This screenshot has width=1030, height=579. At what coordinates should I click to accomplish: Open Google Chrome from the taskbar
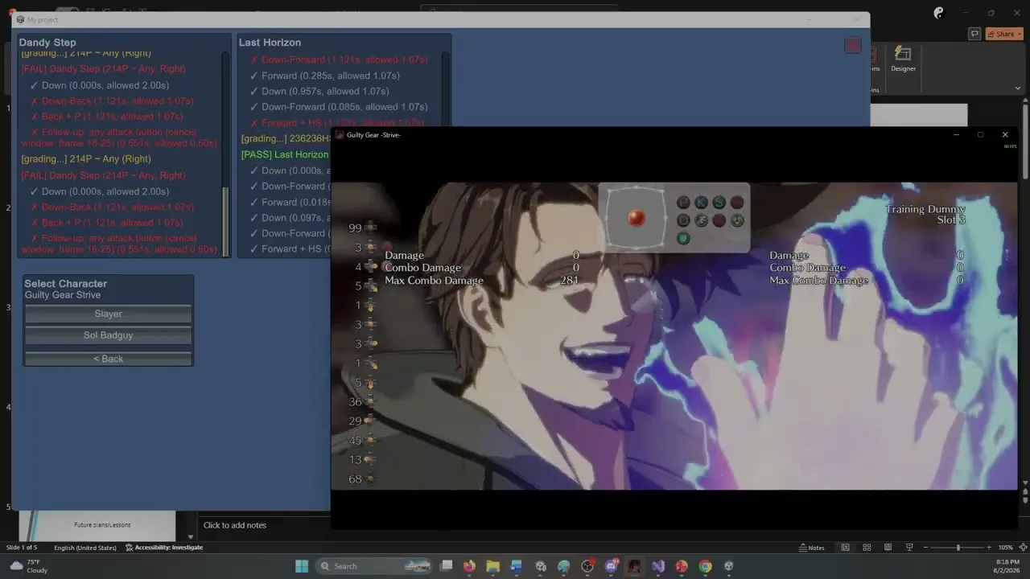pos(705,566)
